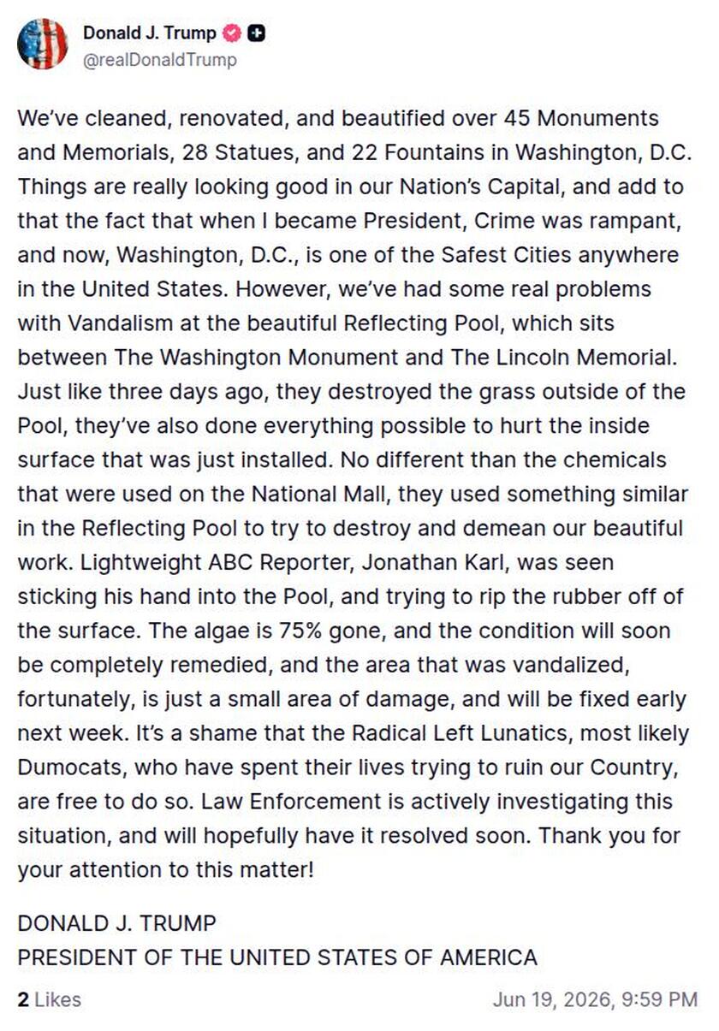View the 2 Likes count
This screenshot has height=1031, width=719.
pos(49,998)
